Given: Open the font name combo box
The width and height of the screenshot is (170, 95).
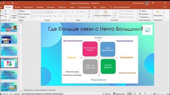Looking at the screenshot, I should coord(40,12).
